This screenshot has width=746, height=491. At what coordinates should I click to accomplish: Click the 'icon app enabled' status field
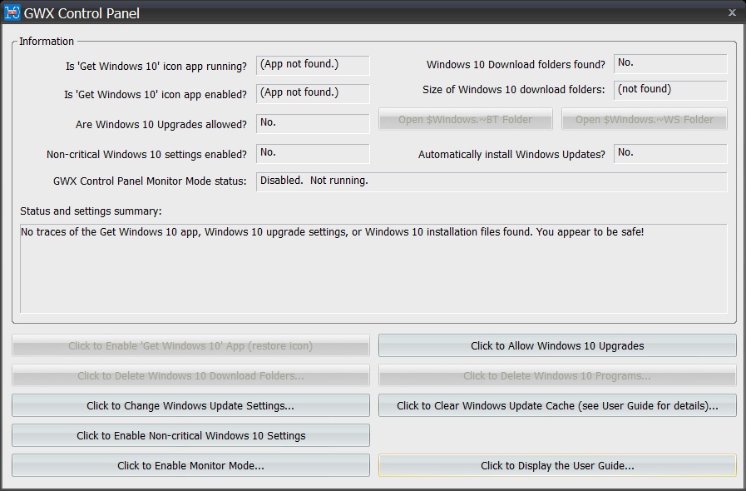tap(313, 93)
